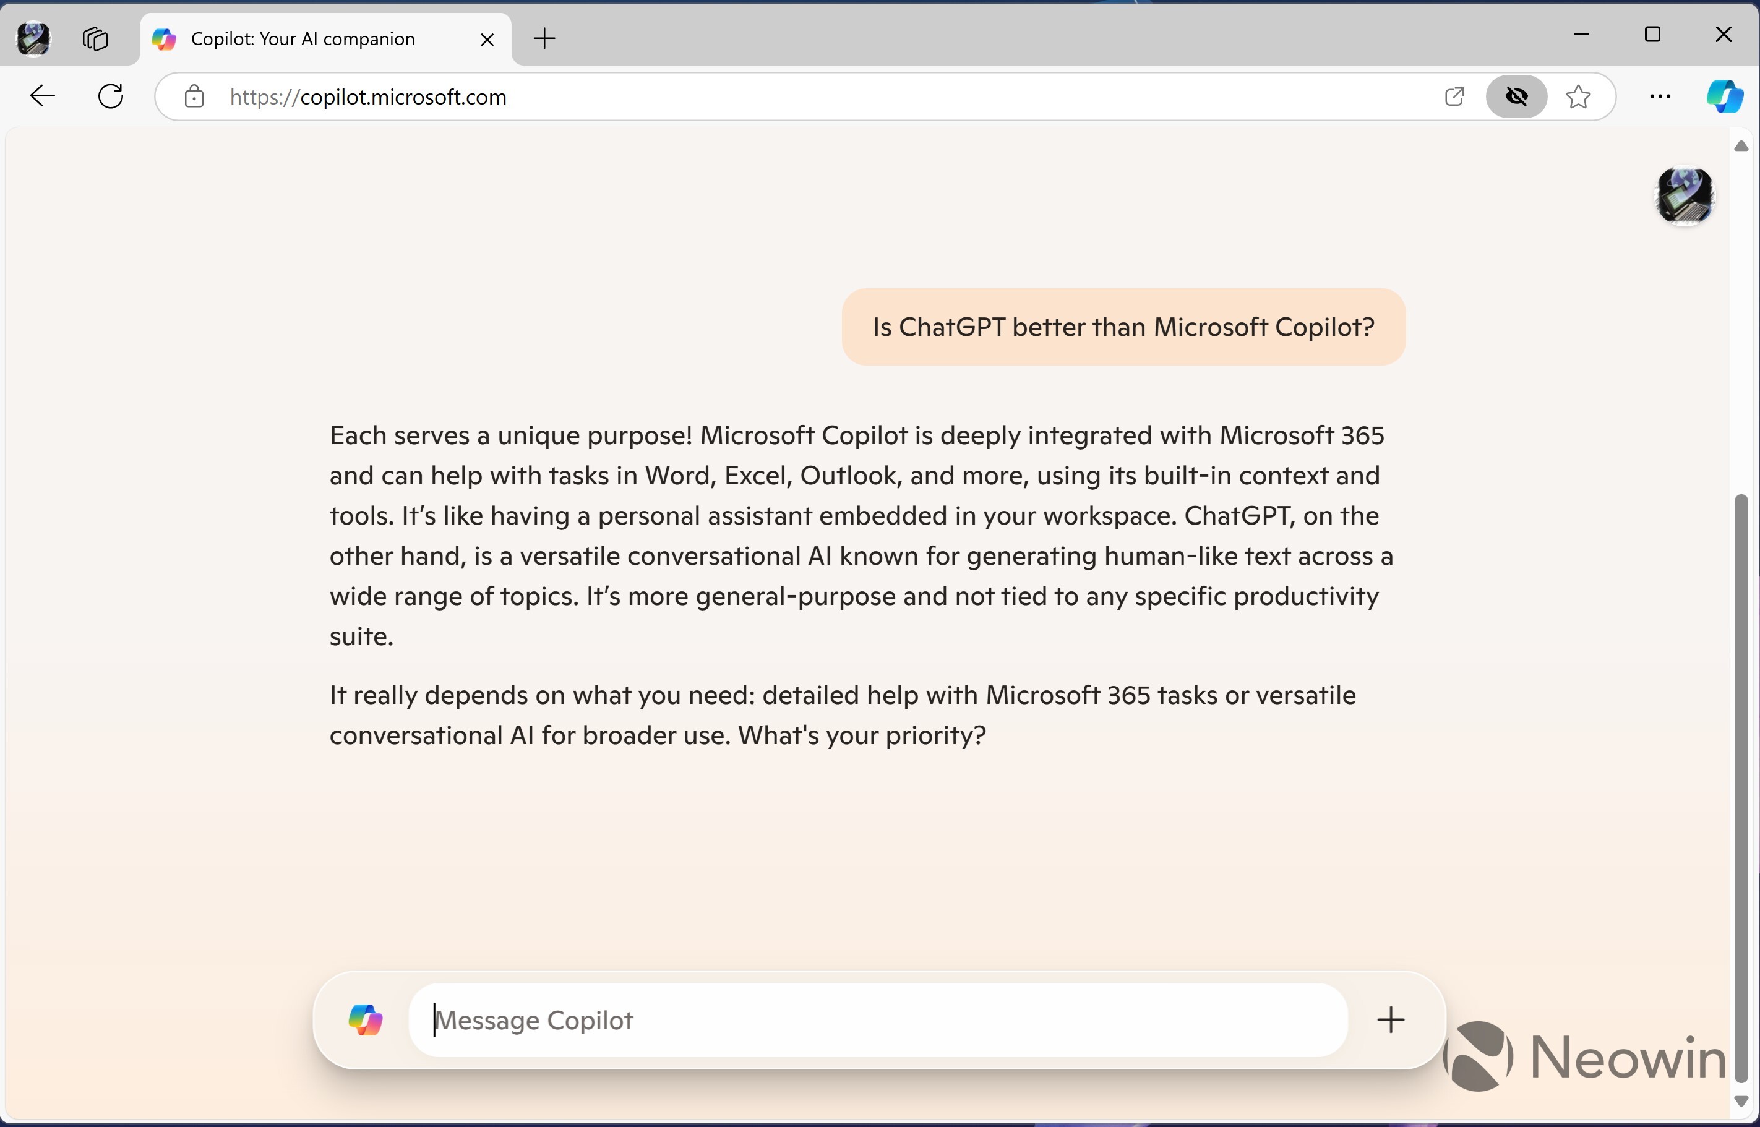Viewport: 1760px width, 1127px height.
Task: Open the plus attachment options button
Action: pyautogui.click(x=1391, y=1019)
